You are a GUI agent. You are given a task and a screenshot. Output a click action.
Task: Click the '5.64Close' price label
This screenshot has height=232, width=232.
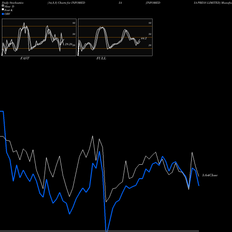210,175
